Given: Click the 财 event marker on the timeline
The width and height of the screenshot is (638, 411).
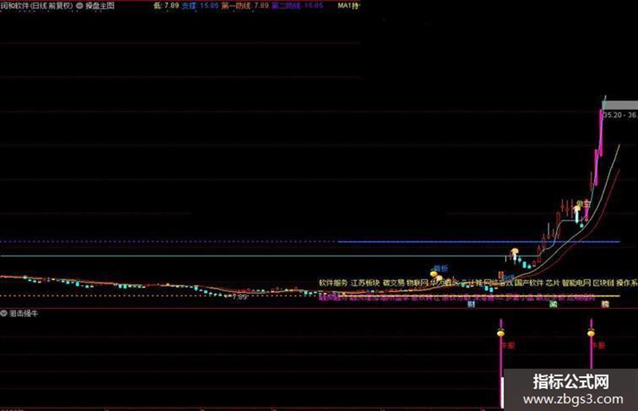Looking at the screenshot, I should click(471, 304).
